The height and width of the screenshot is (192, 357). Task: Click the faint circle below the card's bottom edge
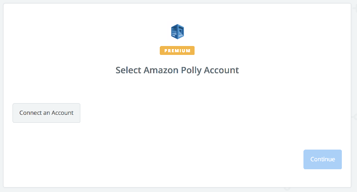coord(287,188)
